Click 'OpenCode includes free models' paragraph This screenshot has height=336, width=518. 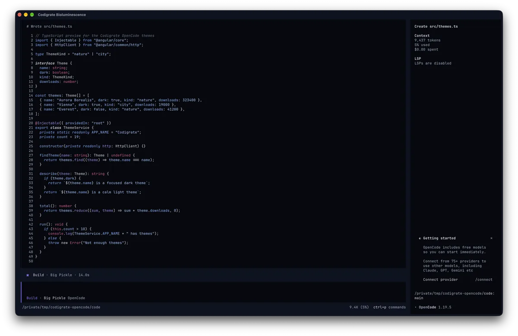[455, 250]
